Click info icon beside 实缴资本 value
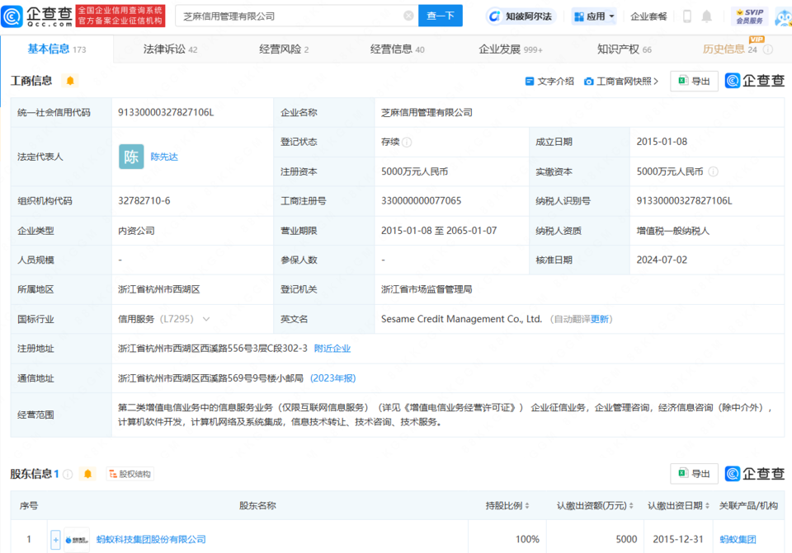Screen dimensions: 792x553 coord(713,171)
